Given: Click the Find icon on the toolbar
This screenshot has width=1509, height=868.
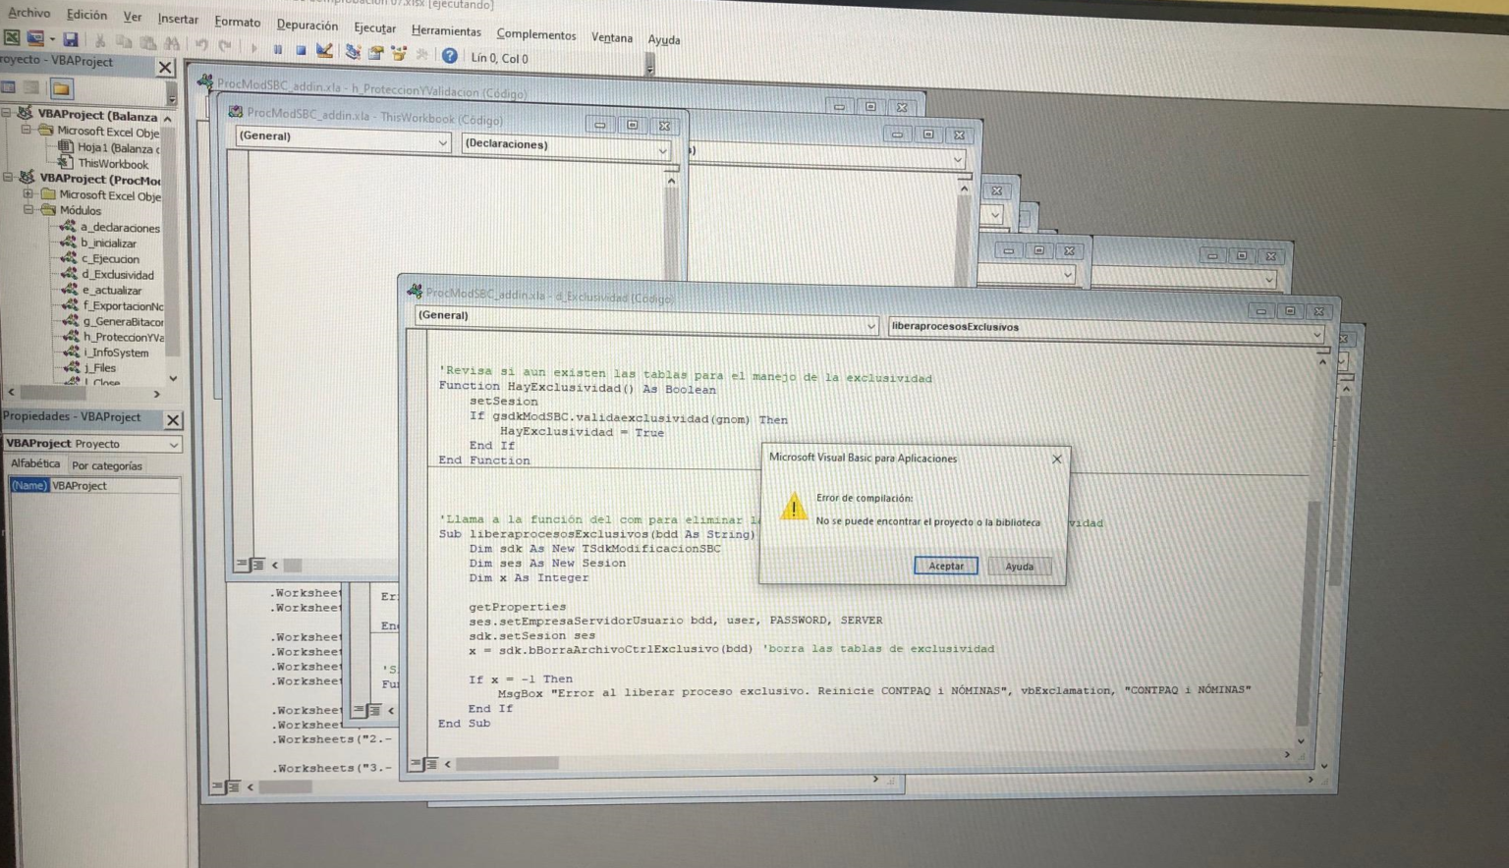Looking at the screenshot, I should pos(170,44).
